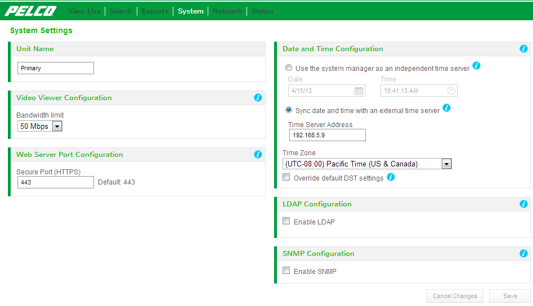Open info icon for Video Viewer Configuration
This screenshot has width=533, height=306.
tap(258, 98)
